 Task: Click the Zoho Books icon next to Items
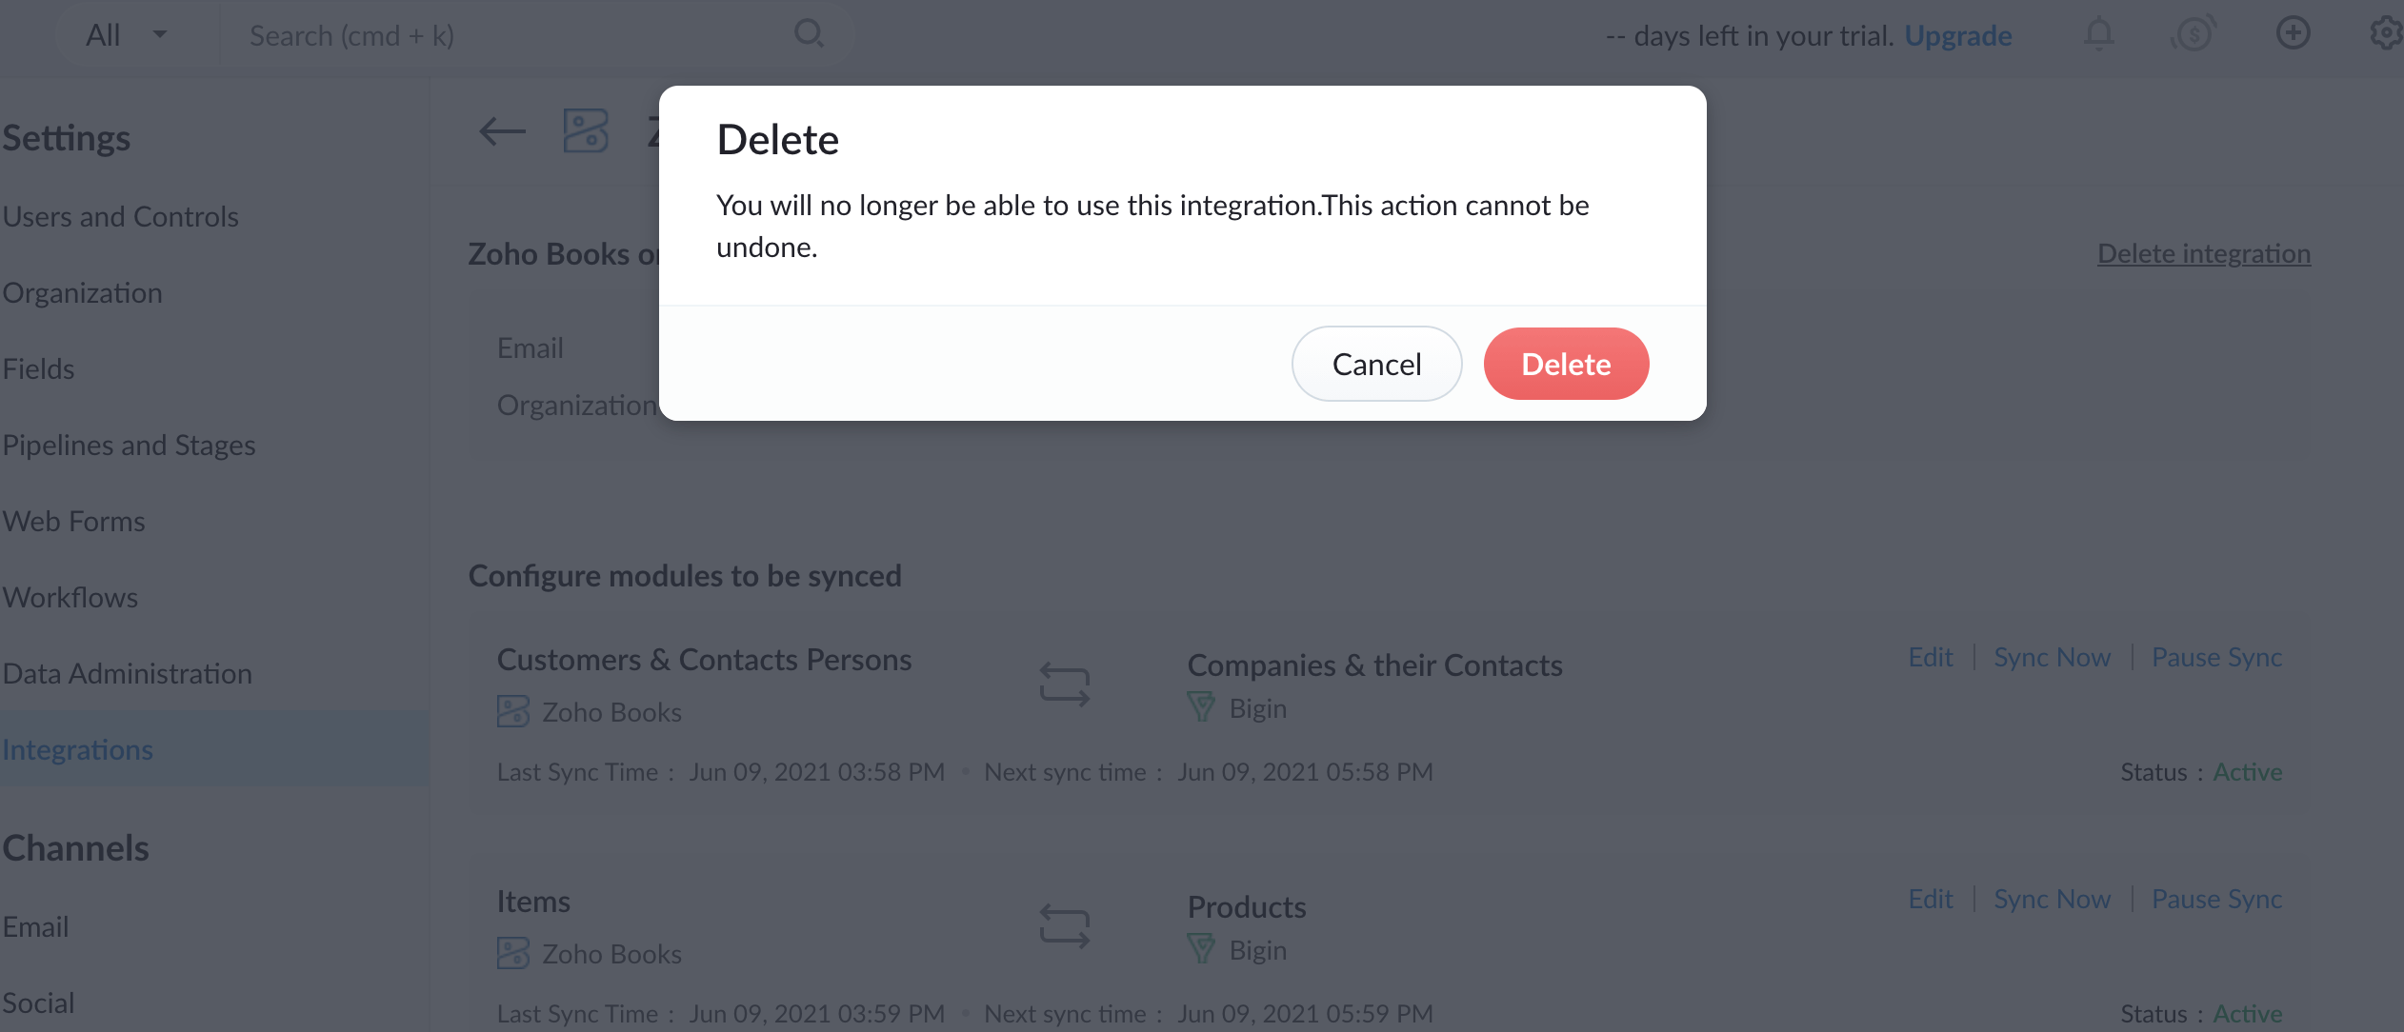(x=515, y=949)
